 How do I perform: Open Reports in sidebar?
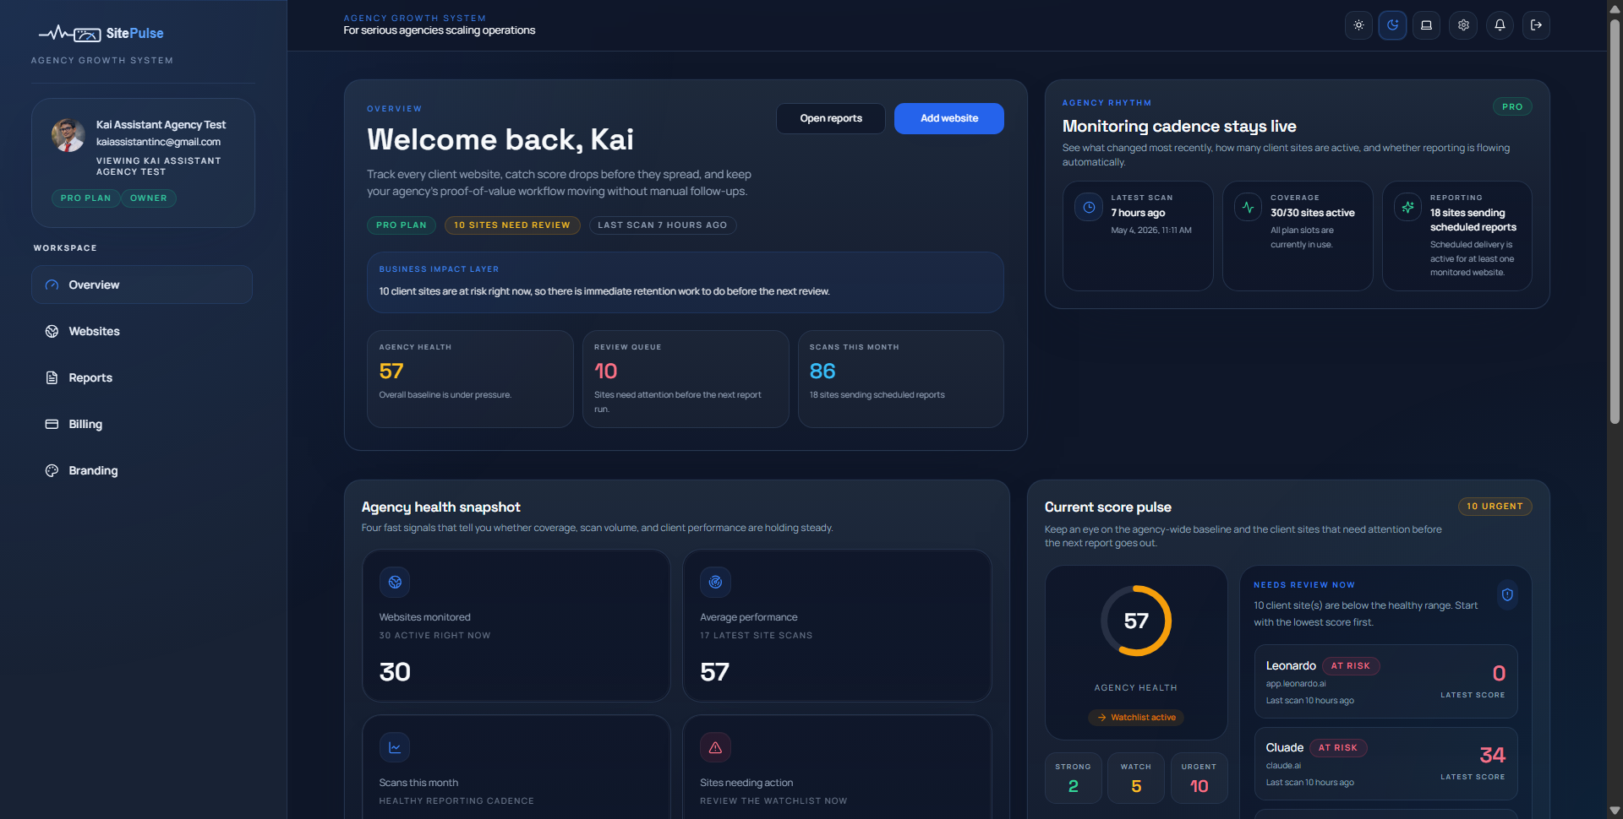click(142, 377)
